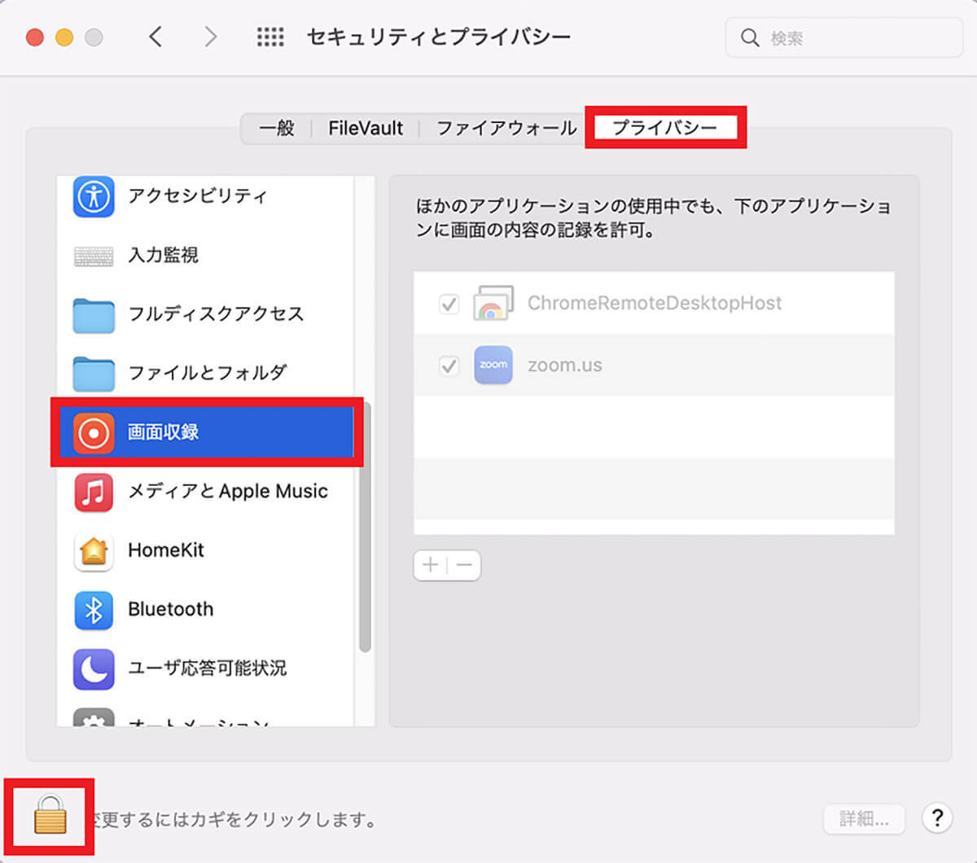Click the Accessibility icon in the sidebar
This screenshot has height=863, width=977.
(94, 196)
